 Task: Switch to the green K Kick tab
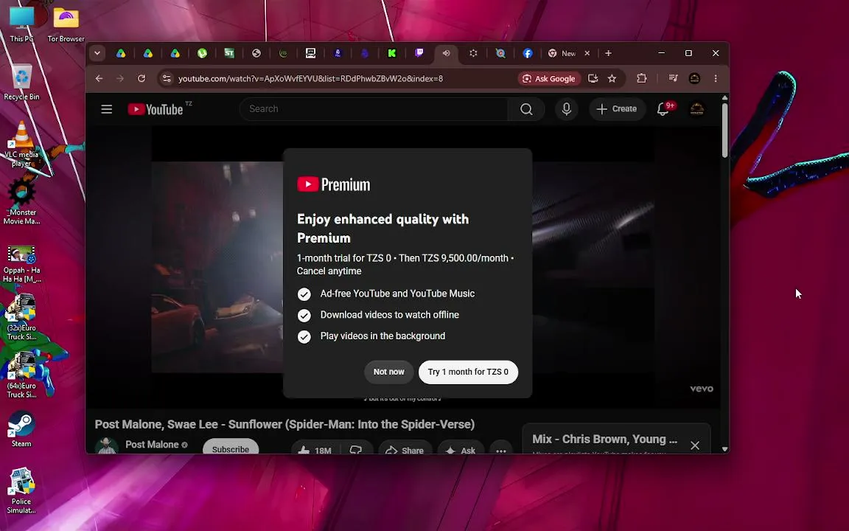391,53
